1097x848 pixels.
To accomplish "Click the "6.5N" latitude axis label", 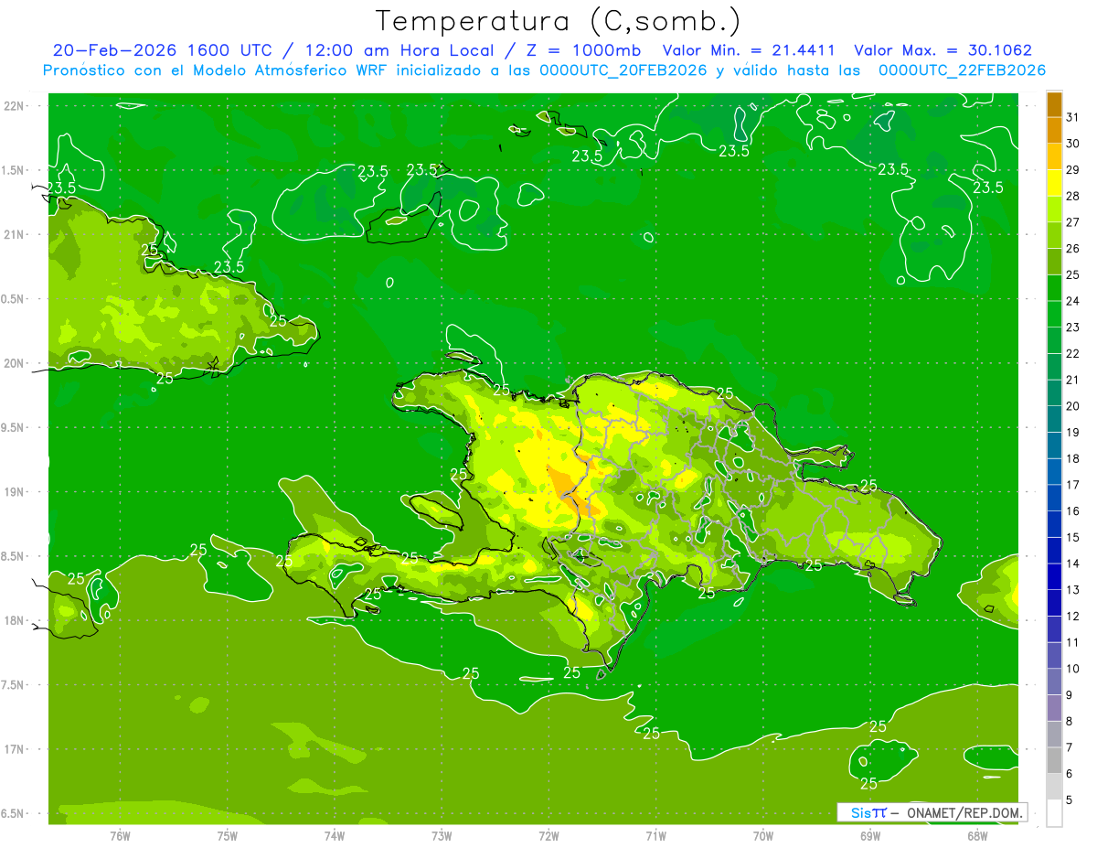I will [13, 814].
